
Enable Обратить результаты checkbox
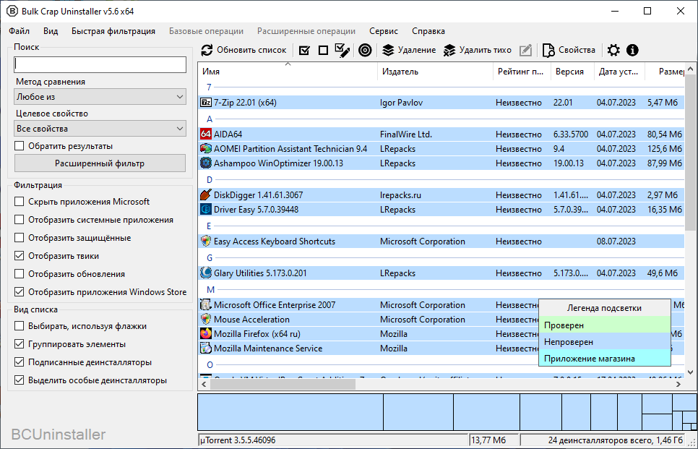tap(19, 145)
